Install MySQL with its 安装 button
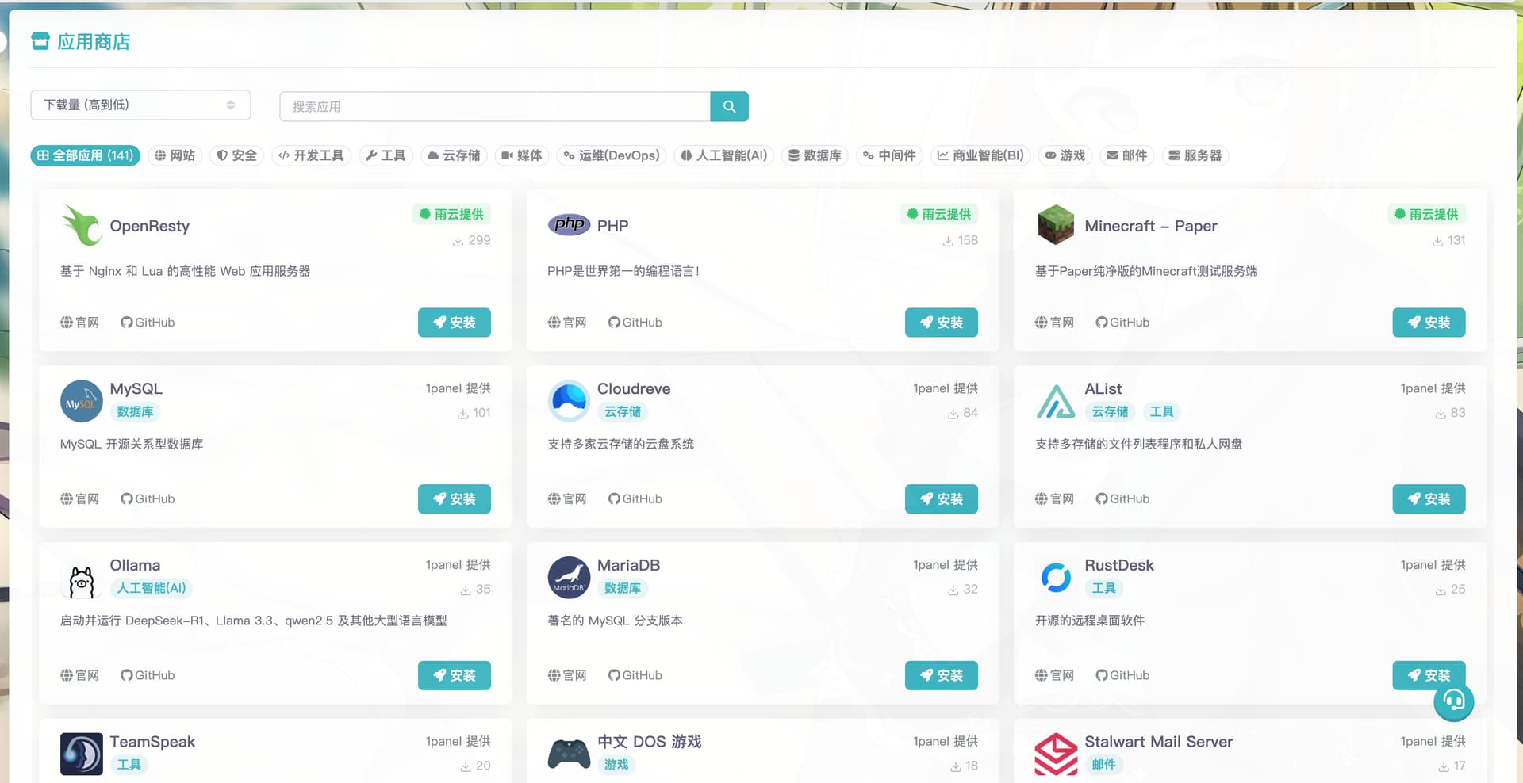The image size is (1523, 783). click(x=455, y=499)
